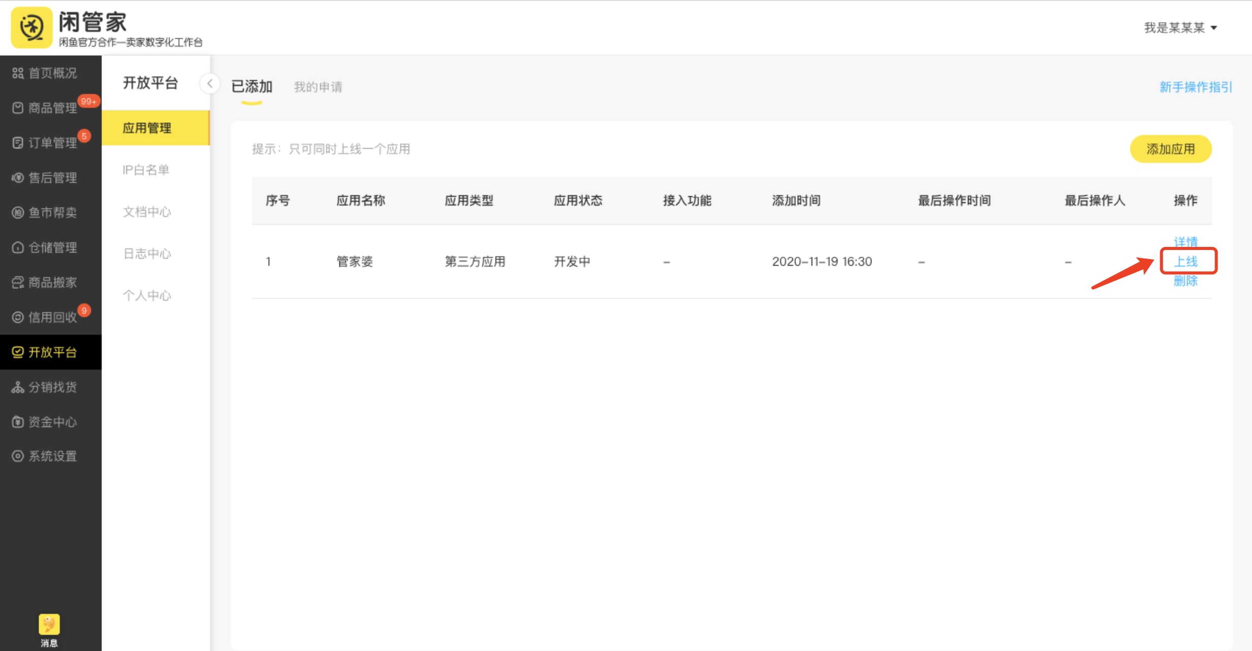1252x651 pixels.
Task: Select 应用管理 in the submenu
Action: click(155, 128)
